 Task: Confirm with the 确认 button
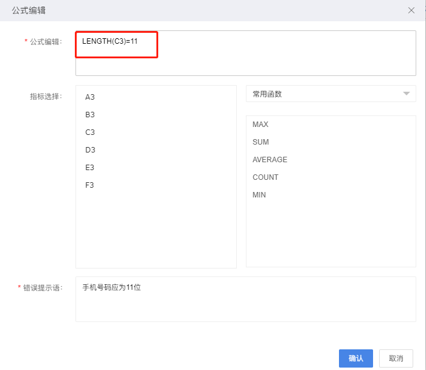pyautogui.click(x=355, y=358)
